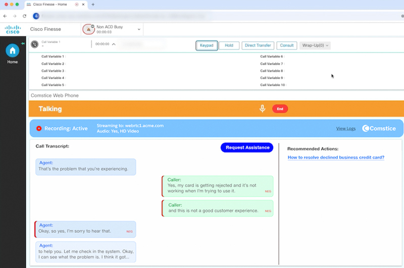Click the Home icon in sidebar
The height and width of the screenshot is (268, 404).
tap(12, 50)
